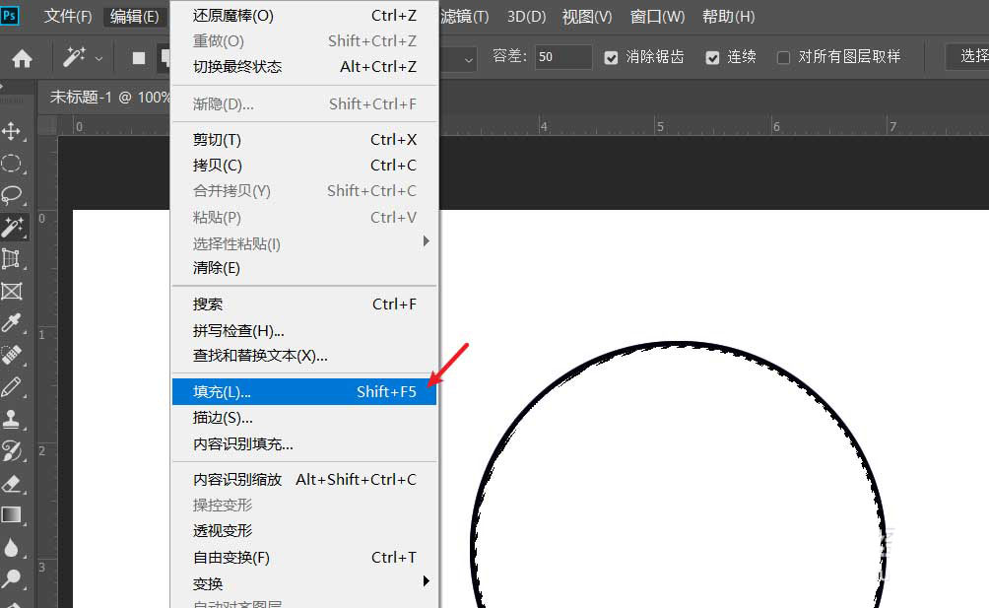Click the 容差 tolerance input field

(x=563, y=57)
